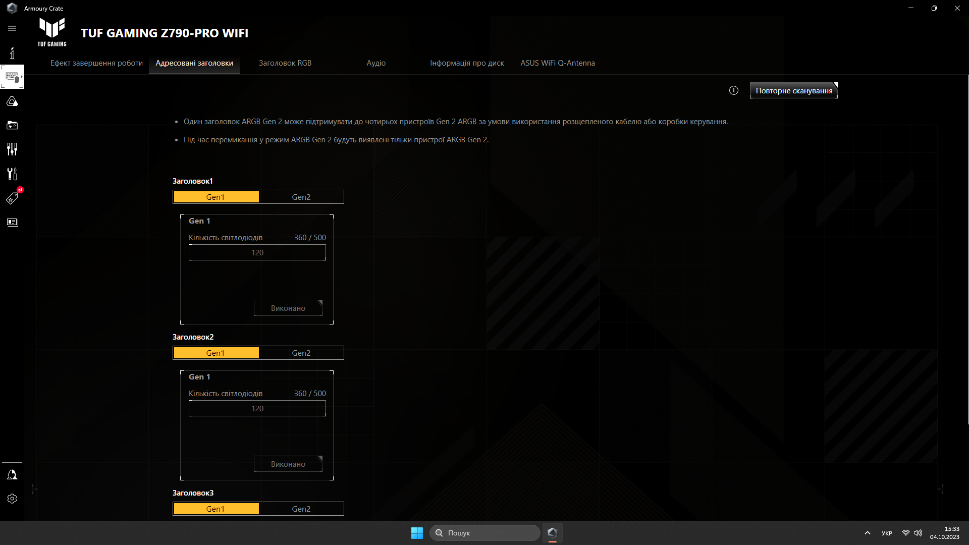Open the volume speaker tray icon
Viewport: 969px width, 545px height.
tap(918, 533)
